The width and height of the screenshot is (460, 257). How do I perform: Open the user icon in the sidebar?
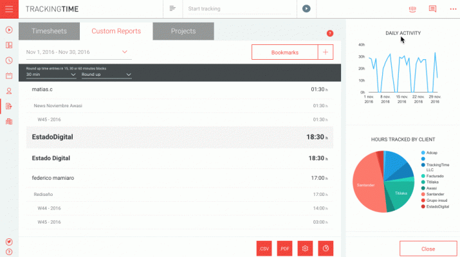click(x=9, y=91)
